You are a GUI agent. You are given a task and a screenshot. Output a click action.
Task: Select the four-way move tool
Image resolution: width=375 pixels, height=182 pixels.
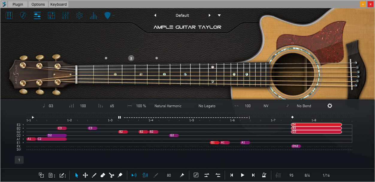(85, 175)
